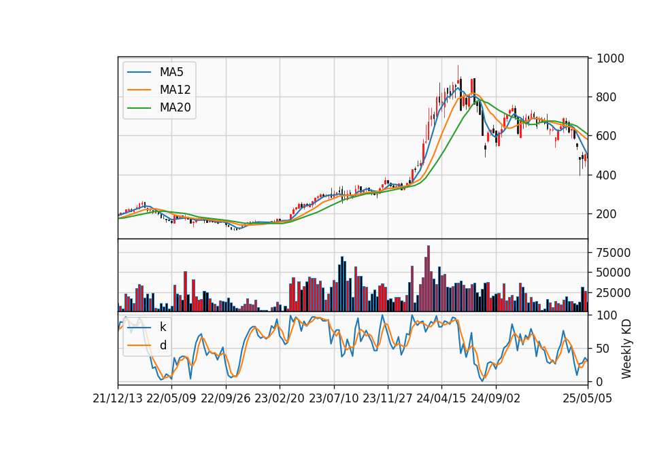Image resolution: width=653 pixels, height=469 pixels.
Task: Click the 22/09/26 date label
Action: [x=226, y=398]
